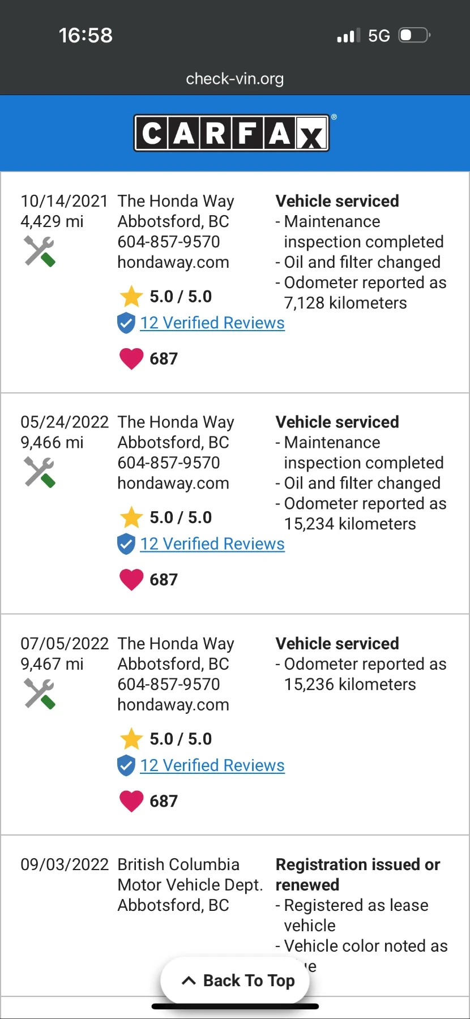
Task: Tap the heart icon in 07/05/2022 record
Action: click(131, 801)
